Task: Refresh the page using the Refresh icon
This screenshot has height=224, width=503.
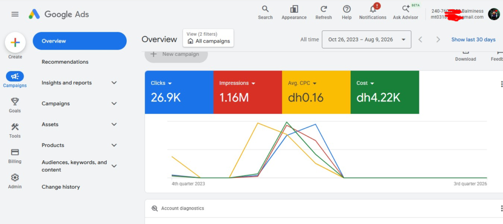Action: [324, 9]
